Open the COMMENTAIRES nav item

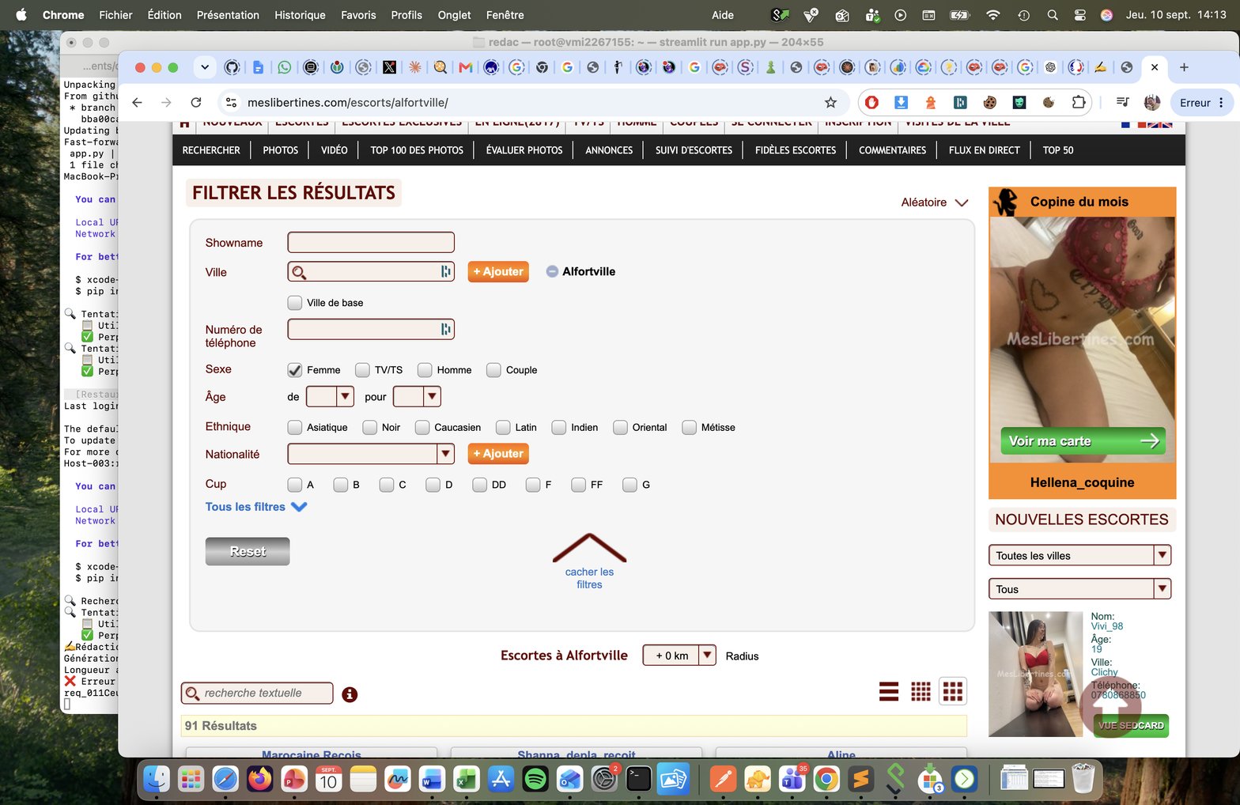tap(892, 150)
